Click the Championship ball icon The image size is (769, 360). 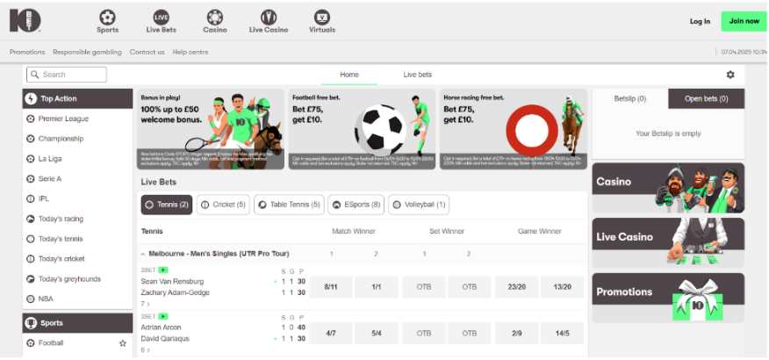tap(31, 139)
